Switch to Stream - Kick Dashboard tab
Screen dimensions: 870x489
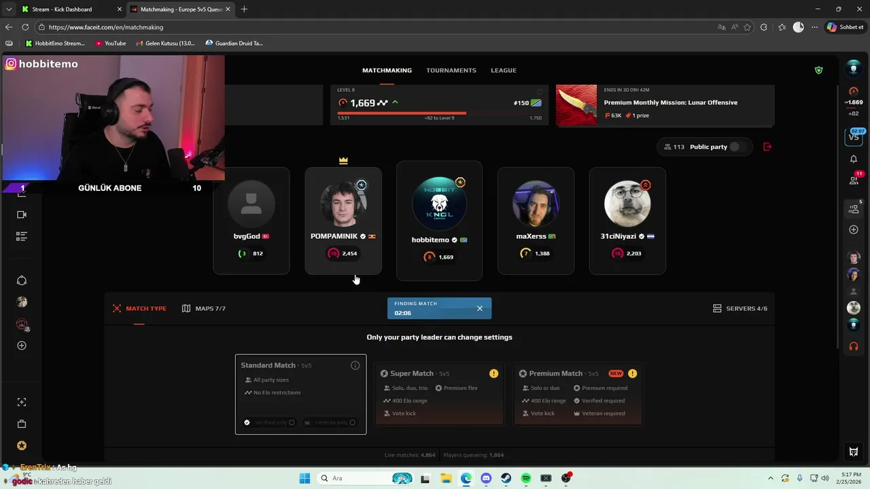71,10
